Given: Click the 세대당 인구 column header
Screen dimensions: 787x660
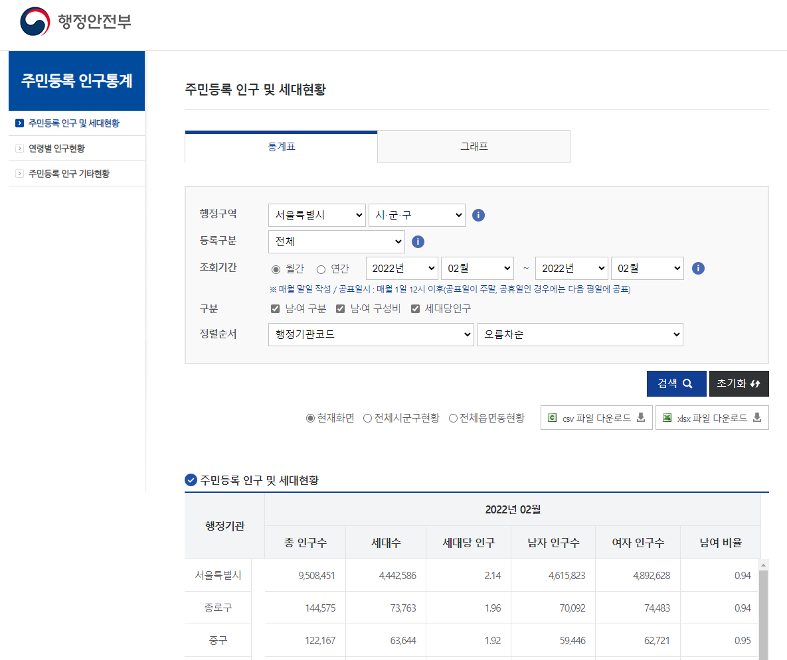Looking at the screenshot, I should (x=469, y=542).
